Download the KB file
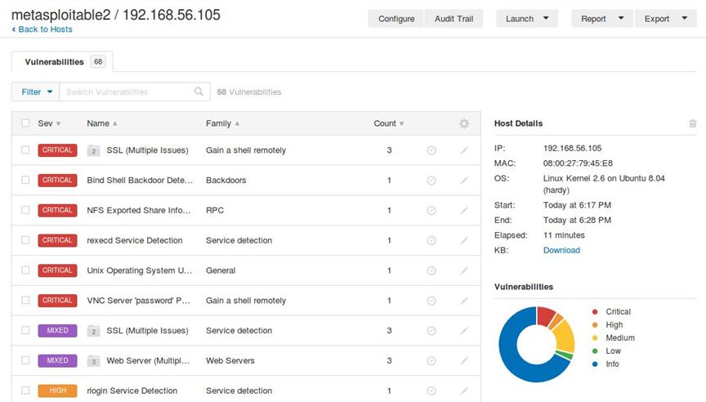This screenshot has height=402, width=706. click(x=561, y=250)
